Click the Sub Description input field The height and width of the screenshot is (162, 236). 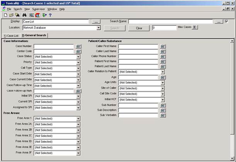coord(138,110)
